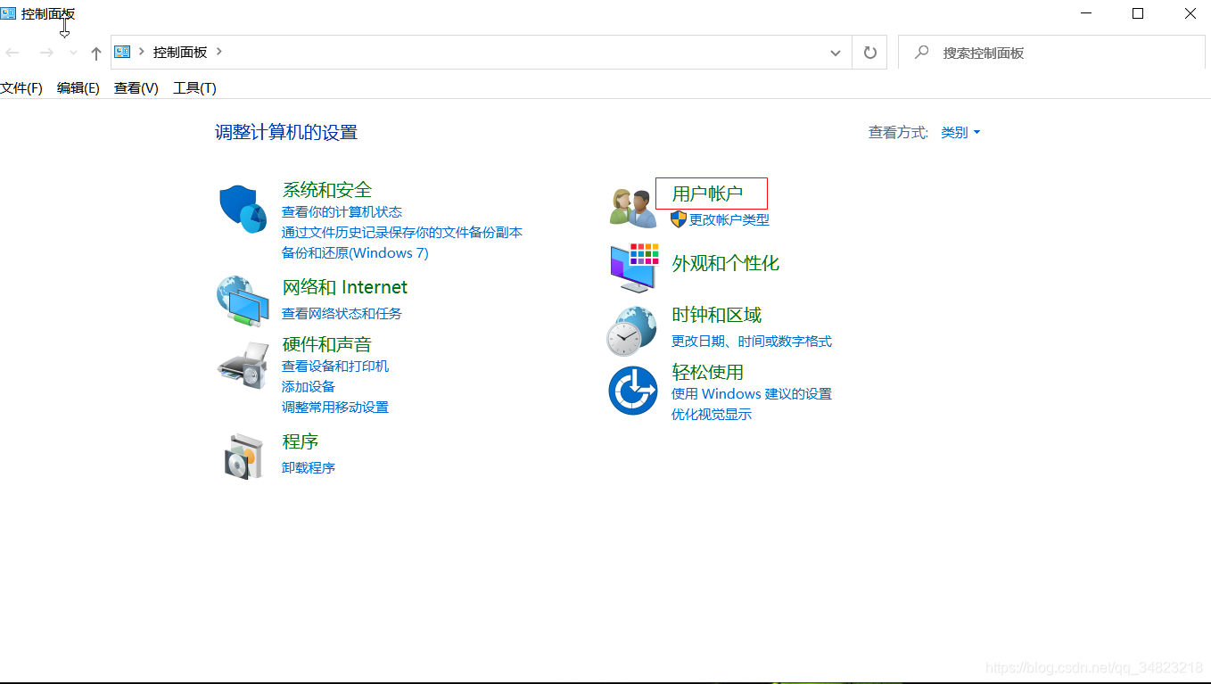Click the Network and Internet globe icon

point(243,301)
